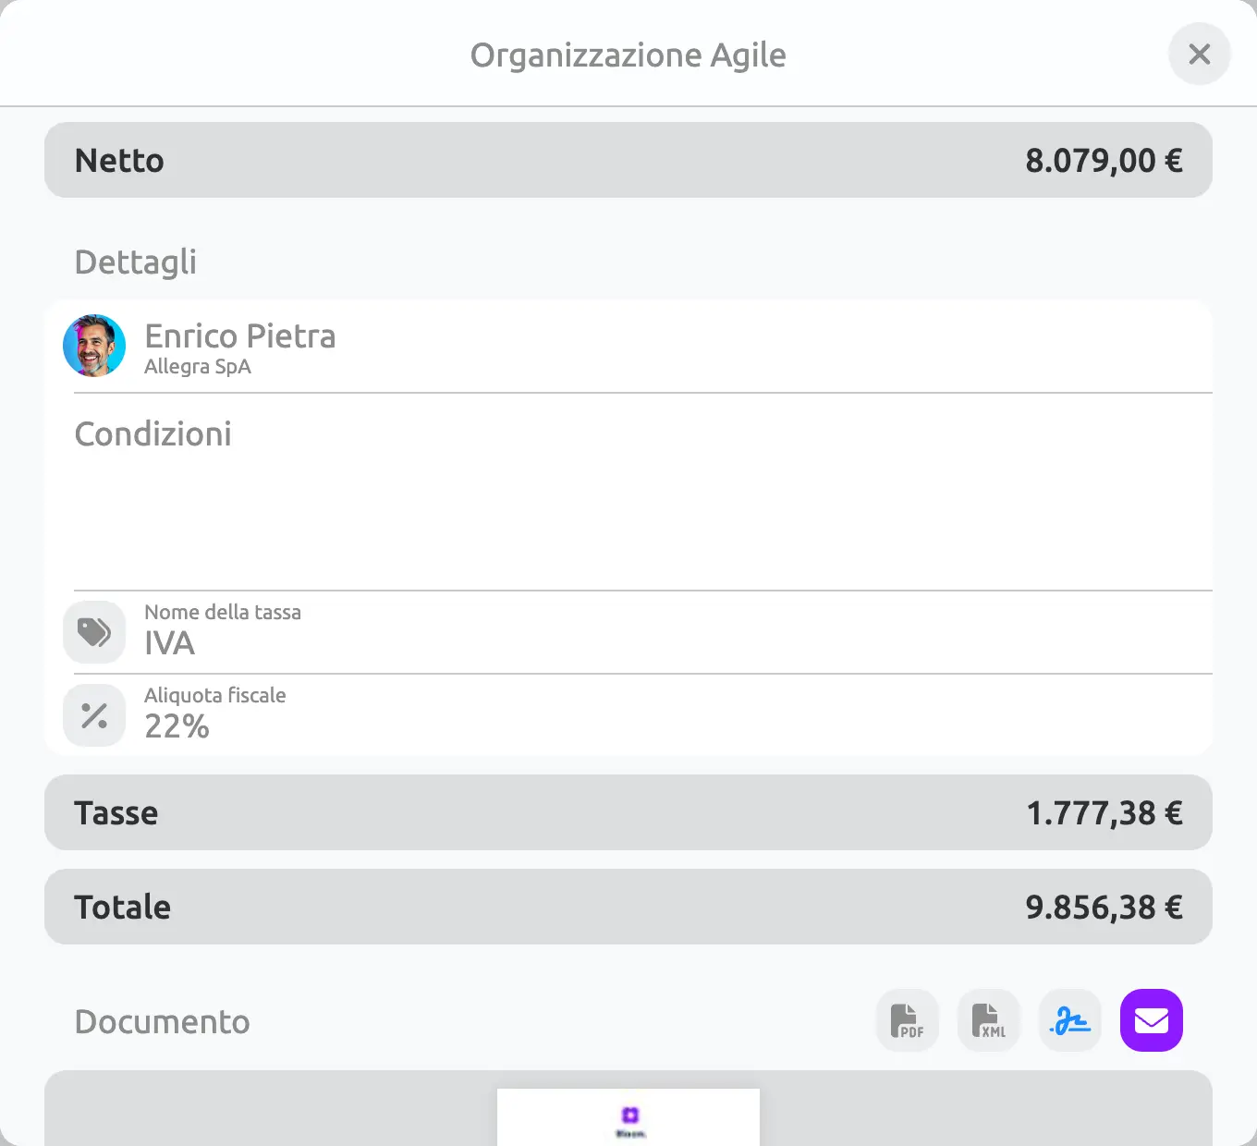Click the Nome della tassa label
Image resolution: width=1257 pixels, height=1146 pixels.
(x=223, y=612)
